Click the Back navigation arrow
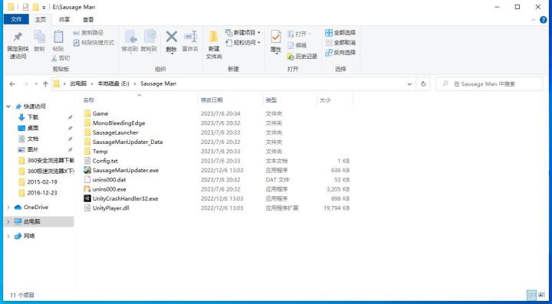This screenshot has width=552, height=304. [12, 84]
